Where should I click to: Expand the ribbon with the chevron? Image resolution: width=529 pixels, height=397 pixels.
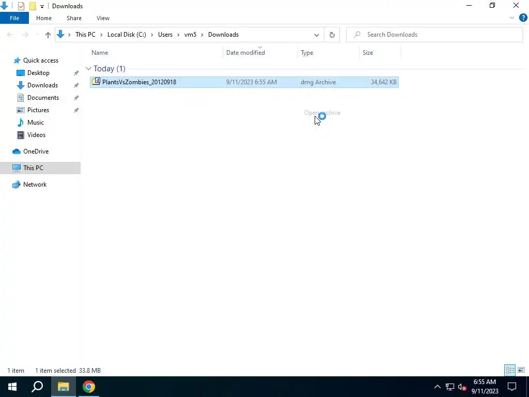[x=512, y=18]
